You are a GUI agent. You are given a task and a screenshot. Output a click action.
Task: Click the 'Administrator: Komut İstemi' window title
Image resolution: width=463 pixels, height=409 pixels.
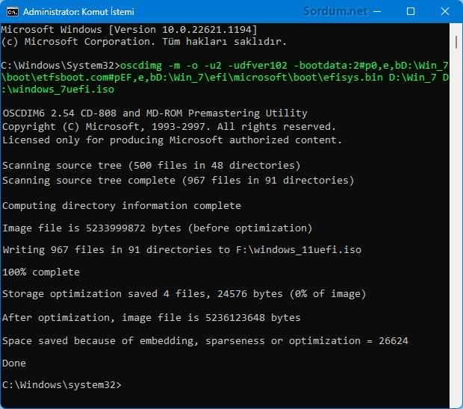(78, 12)
